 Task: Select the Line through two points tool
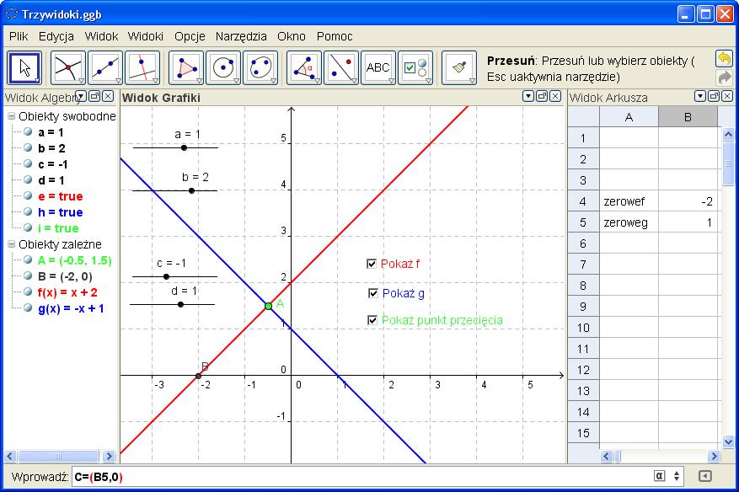[x=105, y=68]
